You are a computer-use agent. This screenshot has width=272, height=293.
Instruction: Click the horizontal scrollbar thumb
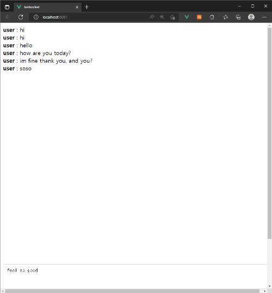pos(132,291)
